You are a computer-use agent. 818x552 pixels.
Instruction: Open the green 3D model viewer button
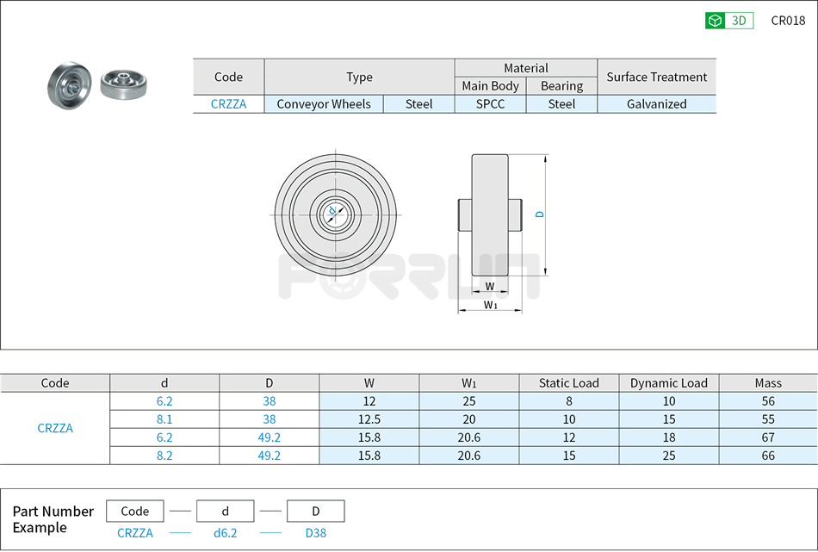pos(728,21)
